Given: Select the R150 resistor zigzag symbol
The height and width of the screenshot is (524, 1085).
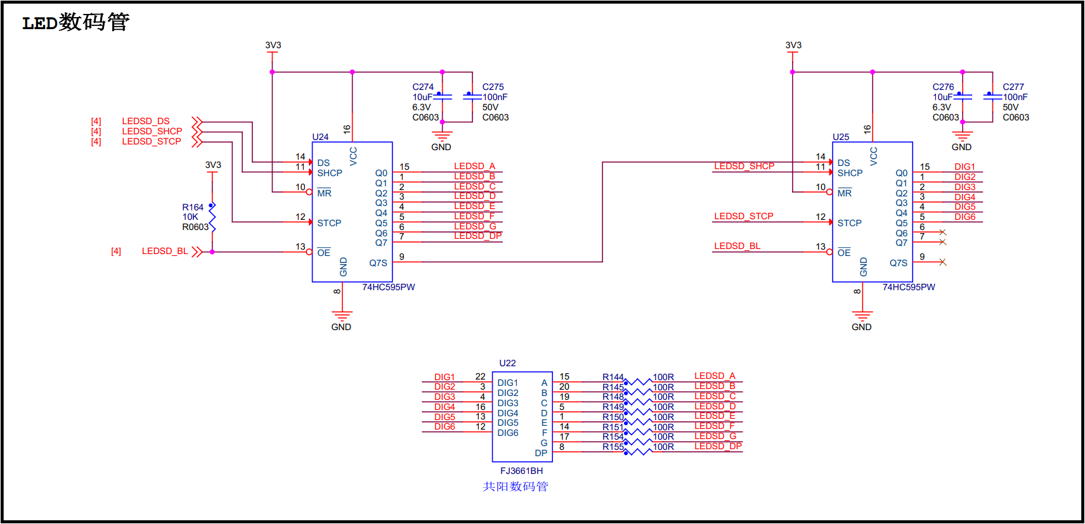Looking at the screenshot, I should click(638, 422).
